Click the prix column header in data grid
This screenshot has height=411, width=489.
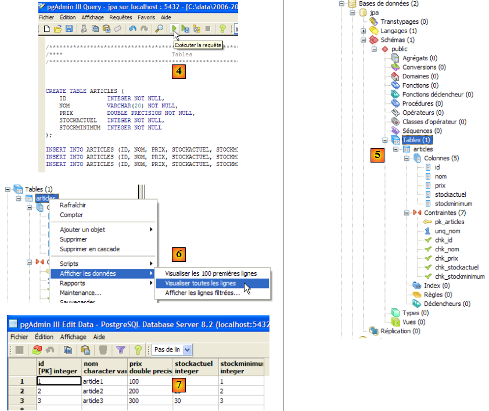coord(150,367)
